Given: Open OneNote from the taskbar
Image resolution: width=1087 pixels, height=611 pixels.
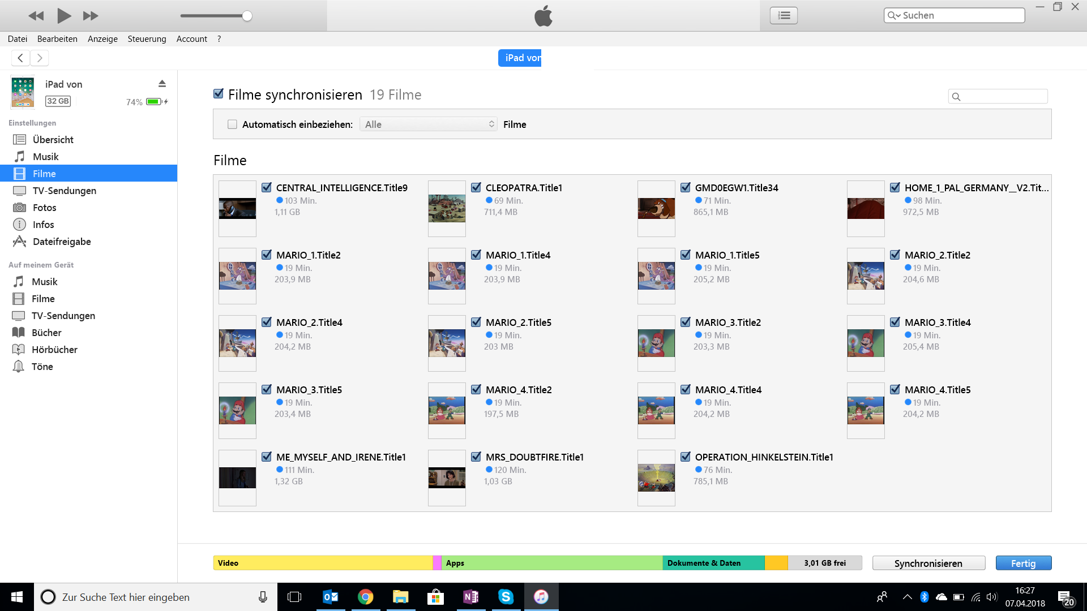Looking at the screenshot, I should [x=471, y=597].
